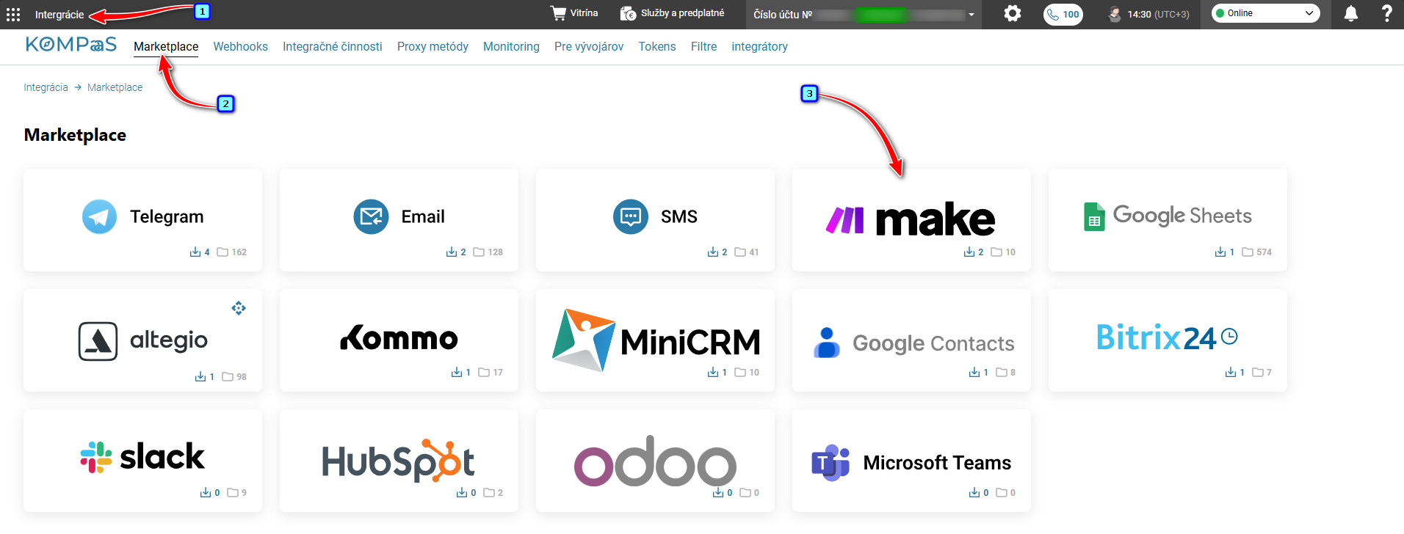1404x534 pixels.
Task: Open the apps grid menu icon
Action: point(13,15)
